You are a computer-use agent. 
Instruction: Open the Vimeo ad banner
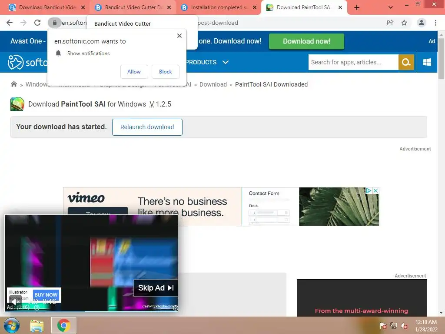221,207
